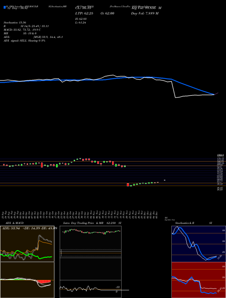Click the blue 12 Day SMA legend square
Screen dimensions: 226x298
click(5, 8)
